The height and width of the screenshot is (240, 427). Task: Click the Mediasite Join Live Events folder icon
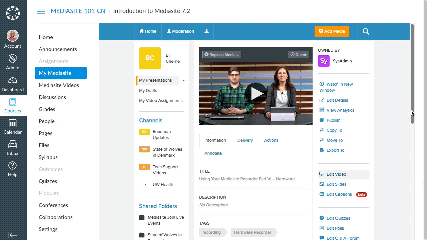142,217
